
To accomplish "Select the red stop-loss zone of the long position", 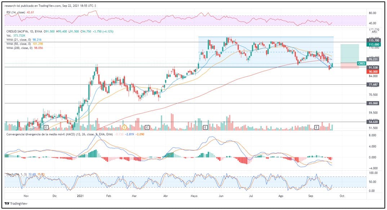I will tap(350, 66).
